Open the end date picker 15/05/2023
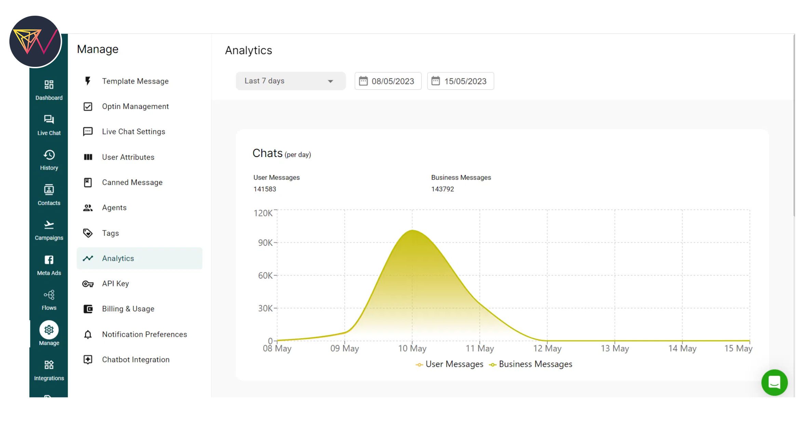Viewport: 805px width, 430px height. [460, 81]
